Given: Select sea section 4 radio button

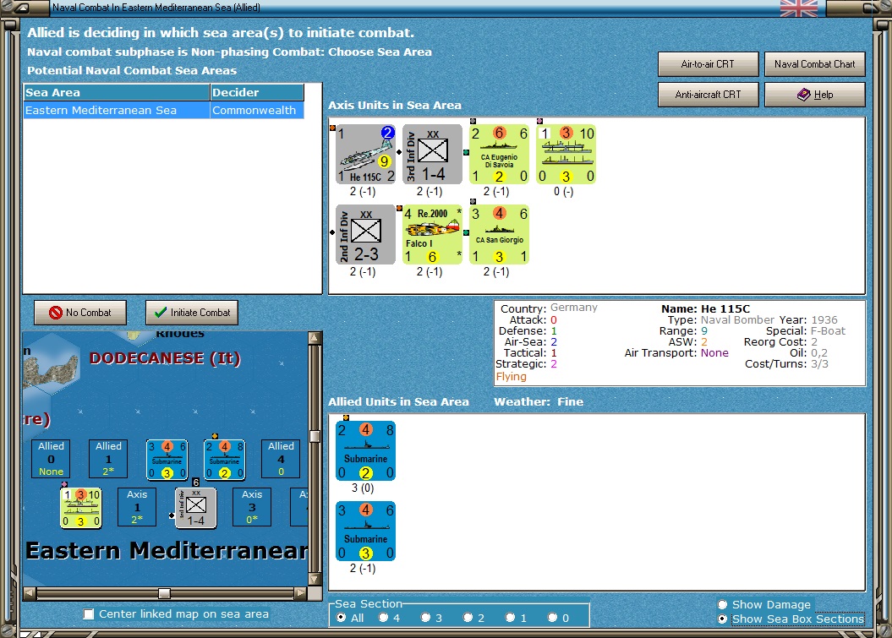Looking at the screenshot, I should click(383, 618).
